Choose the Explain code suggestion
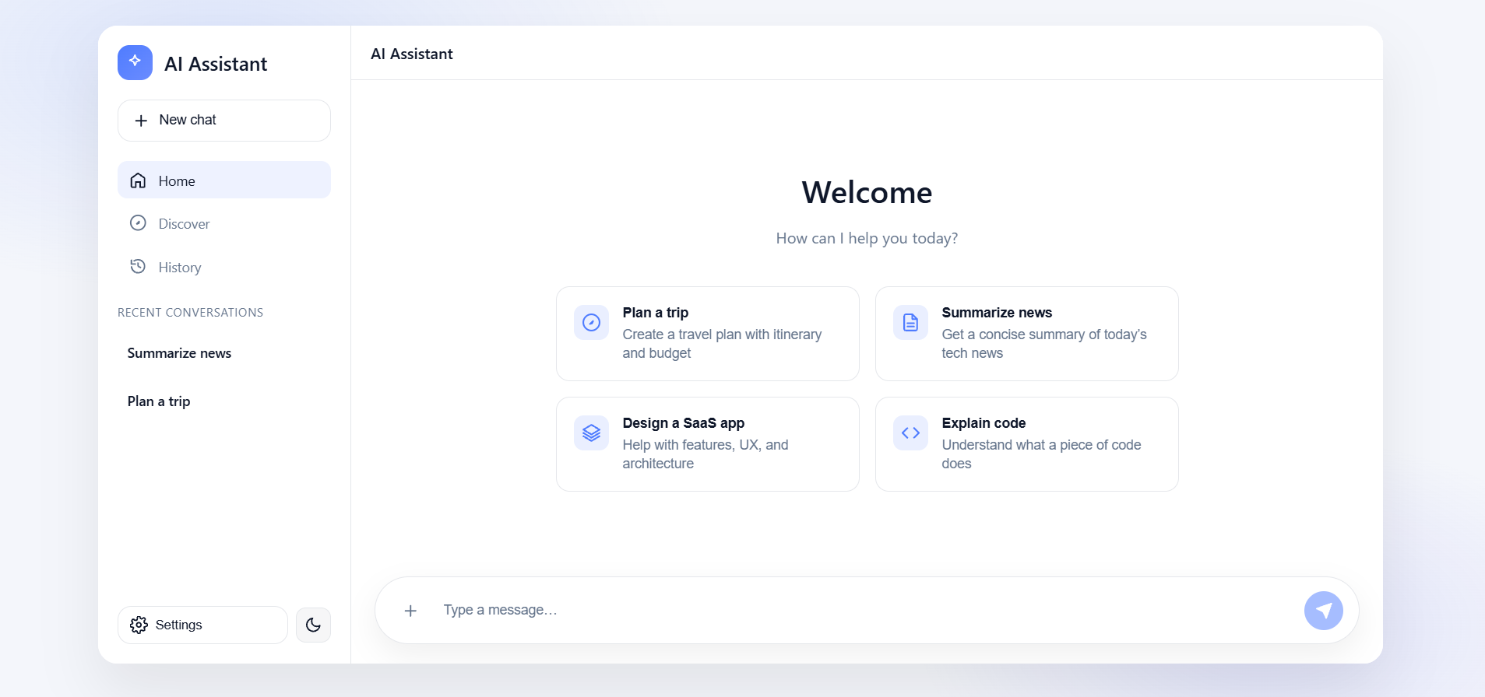This screenshot has width=1485, height=697. point(1026,444)
